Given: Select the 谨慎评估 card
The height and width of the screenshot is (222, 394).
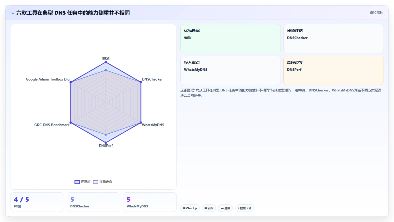Looking at the screenshot, I should [333, 39].
